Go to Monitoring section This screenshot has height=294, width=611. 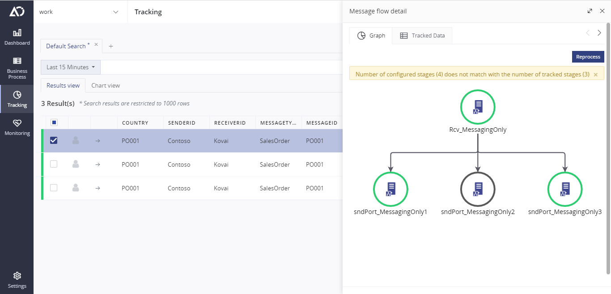17,127
